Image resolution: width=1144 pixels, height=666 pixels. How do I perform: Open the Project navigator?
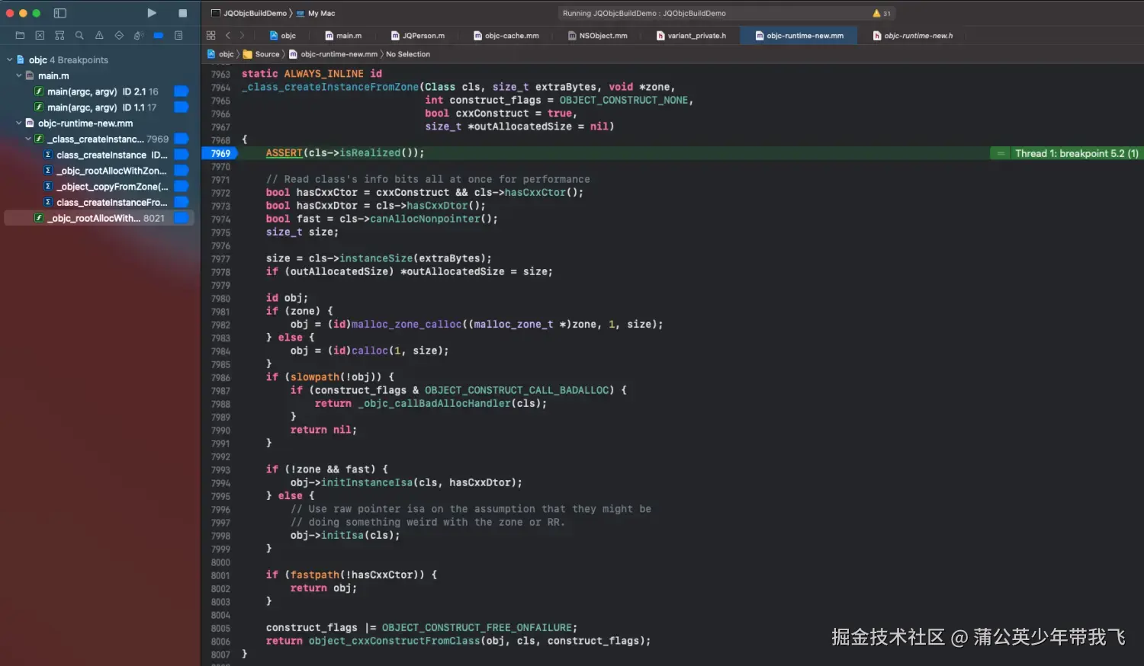coord(19,35)
